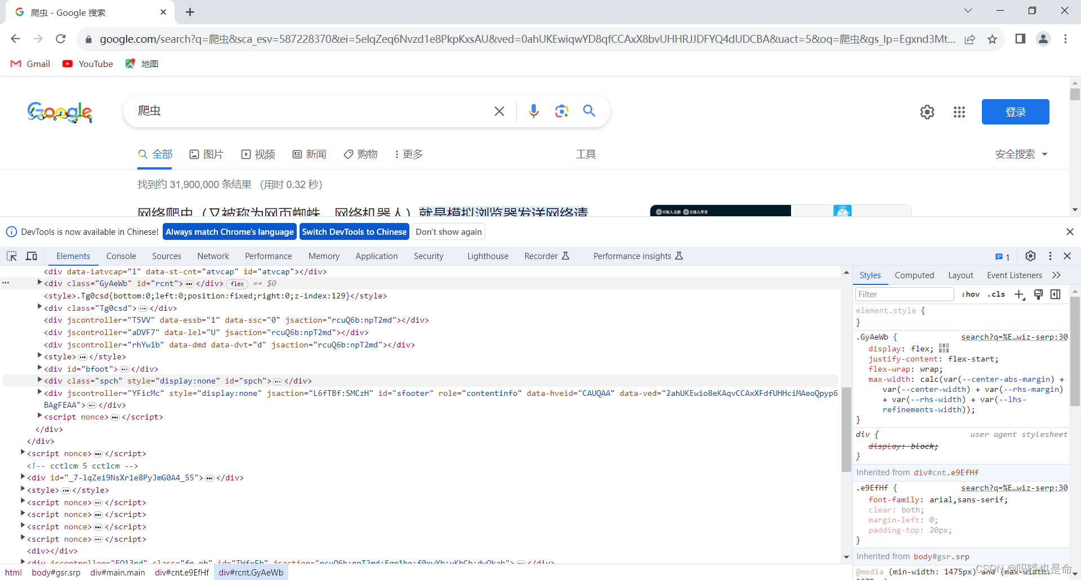
Task: Open the Performance tab
Action: click(x=269, y=256)
